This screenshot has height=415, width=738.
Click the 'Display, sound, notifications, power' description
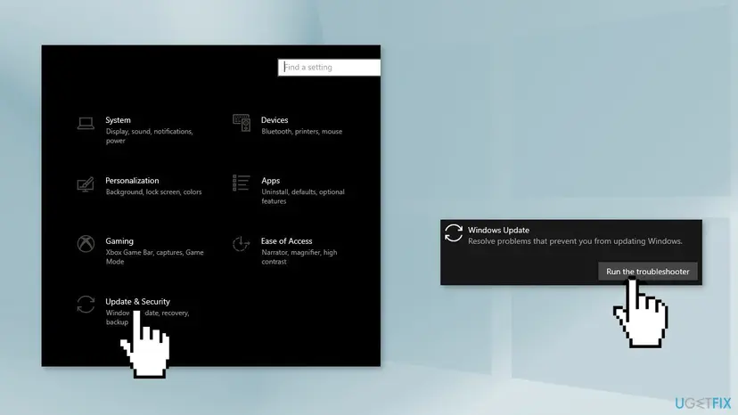click(x=149, y=136)
